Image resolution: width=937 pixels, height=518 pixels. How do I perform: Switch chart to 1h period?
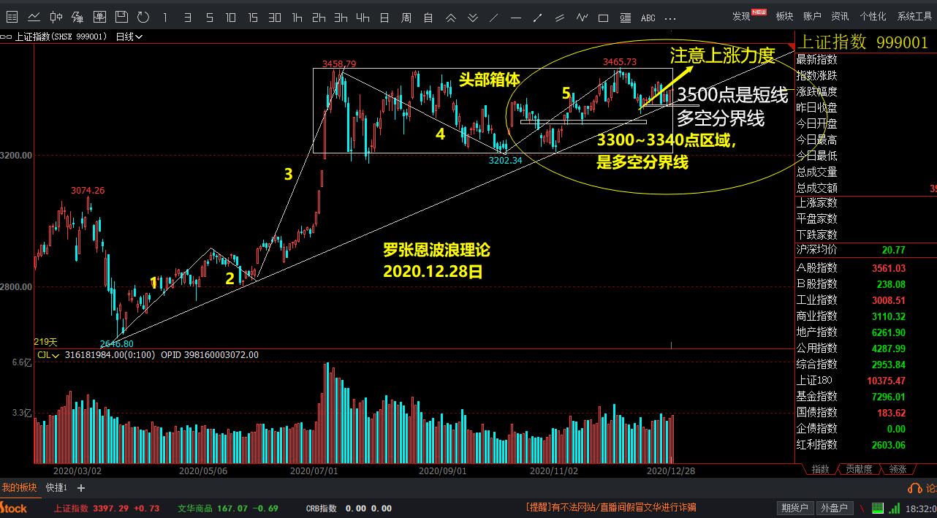(x=297, y=18)
